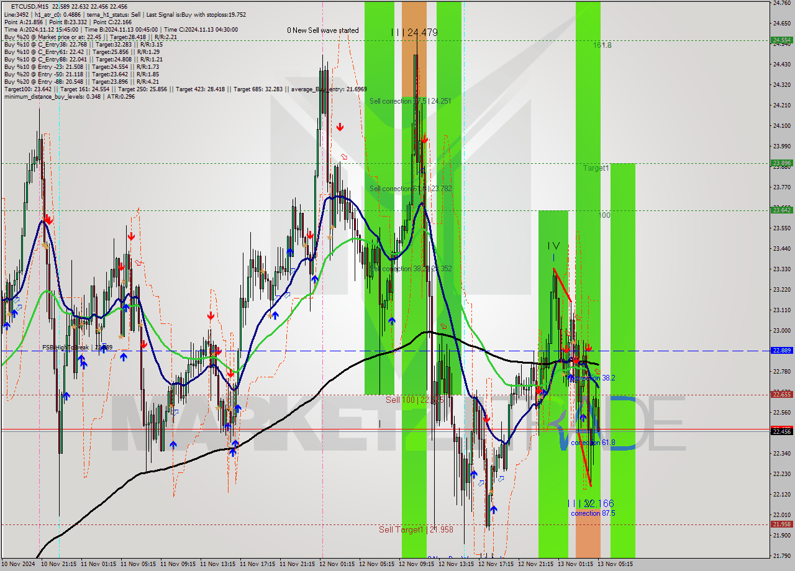Click the '161.8' Fibonacci level label
Viewport: 795px width, 571px height.
(602, 45)
